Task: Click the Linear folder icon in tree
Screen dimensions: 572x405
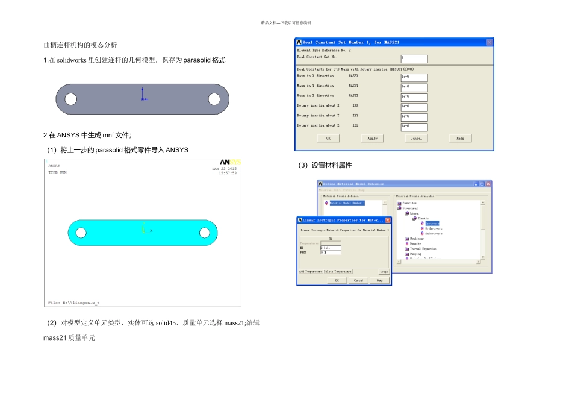Action: click(407, 213)
